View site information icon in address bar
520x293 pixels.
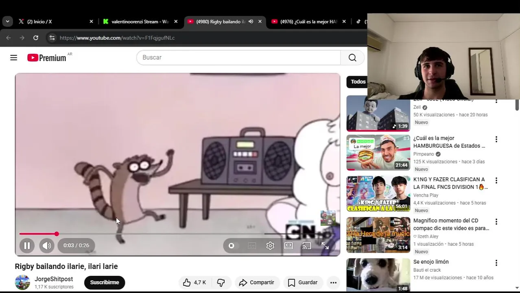[52, 38]
